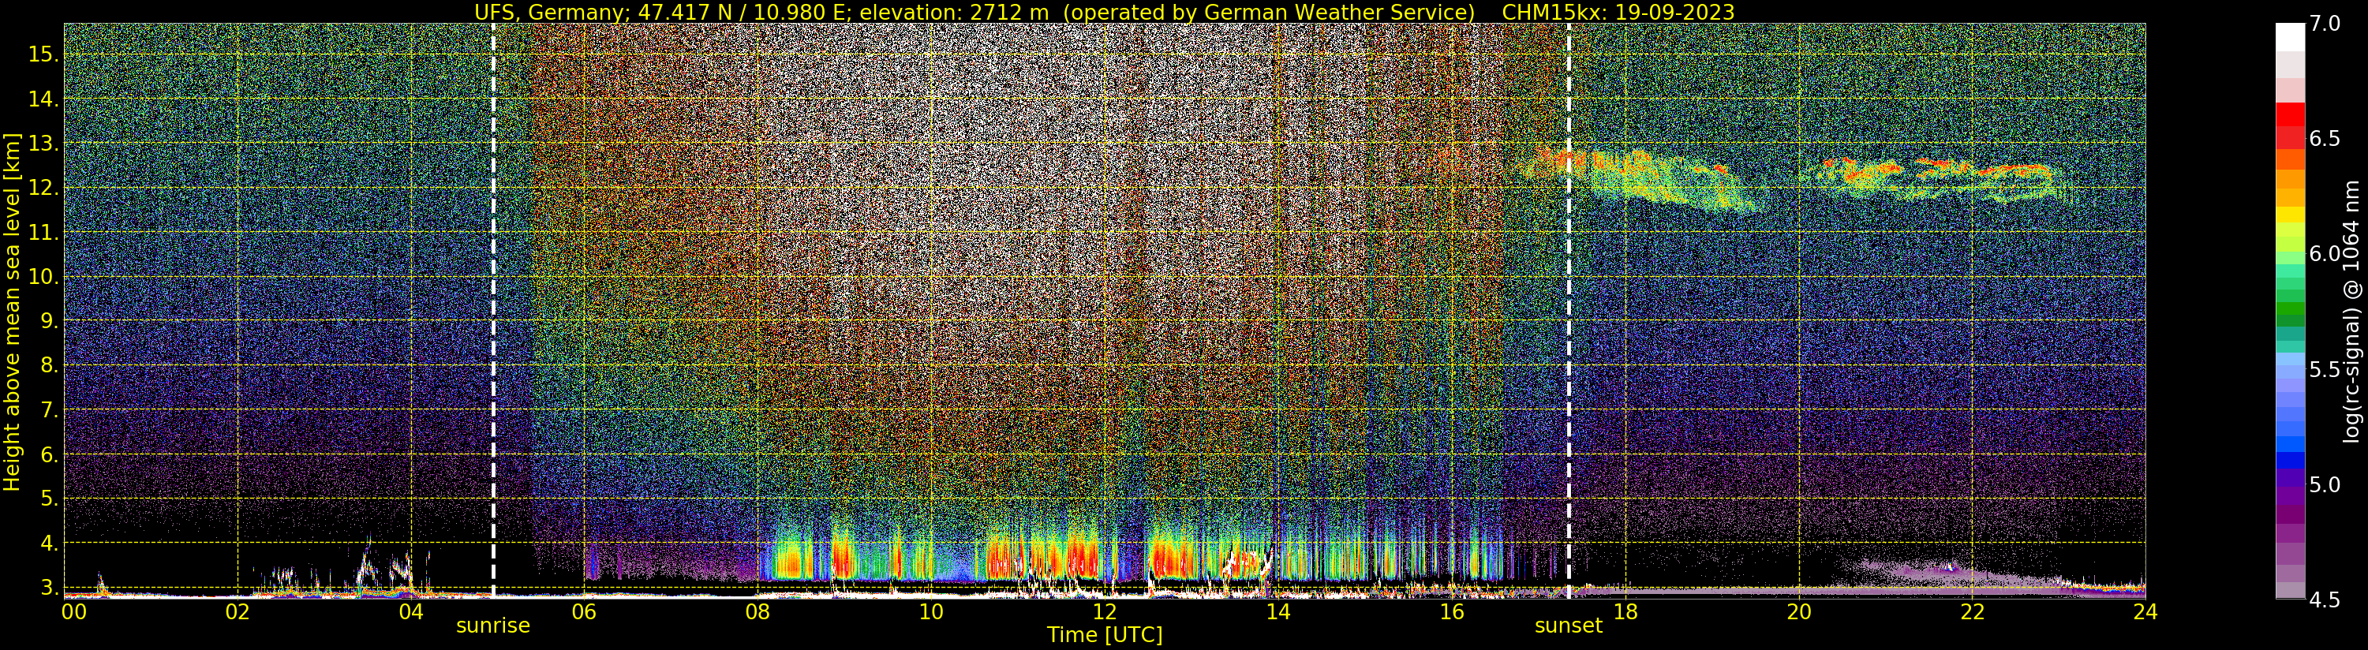Click the x-axis tick label '00'
The height and width of the screenshot is (650, 2368).
point(73,611)
